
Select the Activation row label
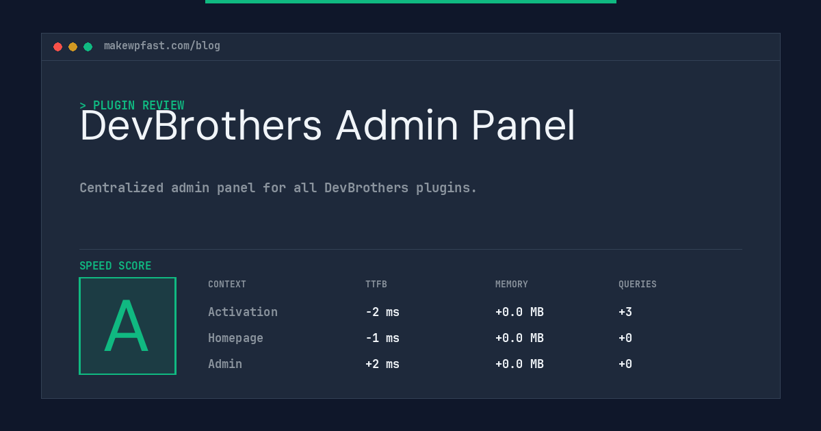point(243,312)
